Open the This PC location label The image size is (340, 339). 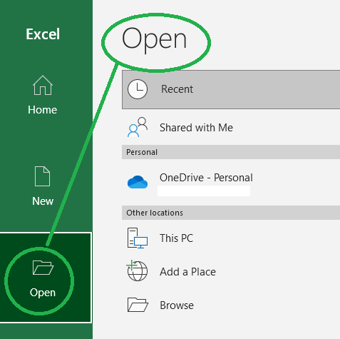(x=176, y=238)
